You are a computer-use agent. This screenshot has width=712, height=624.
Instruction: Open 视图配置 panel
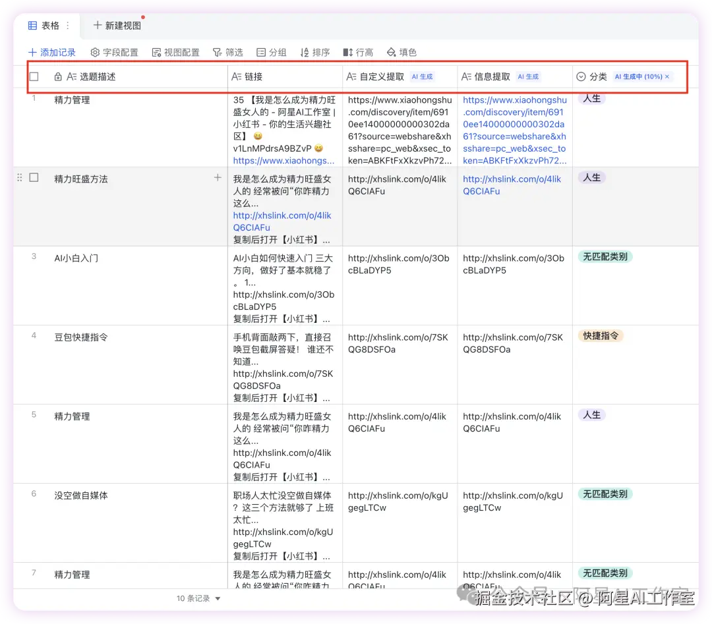click(x=176, y=52)
